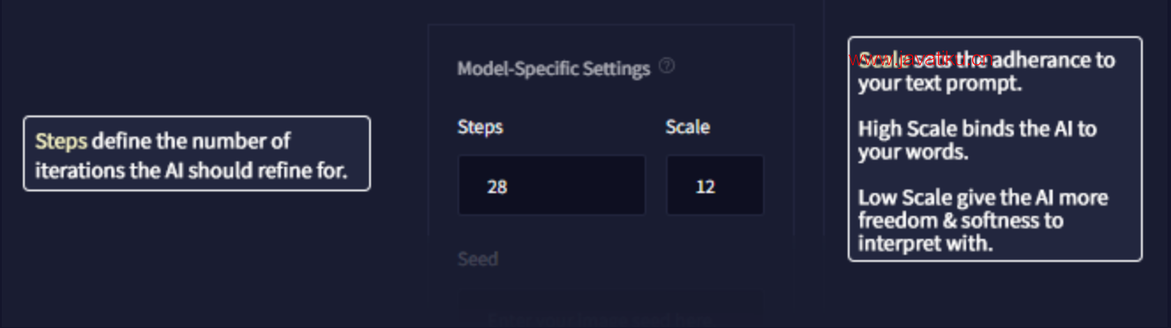Viewport: 1171px width, 328px height.
Task: Click the Model-Specific Settings heading
Action: pyautogui.click(x=554, y=68)
